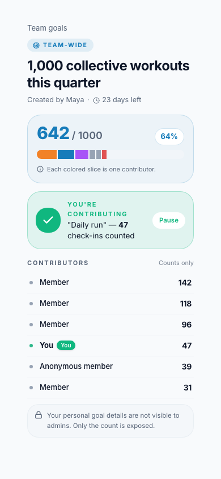The width and height of the screenshot is (221, 479).
Task: Click the green You badge
Action: click(x=66, y=346)
